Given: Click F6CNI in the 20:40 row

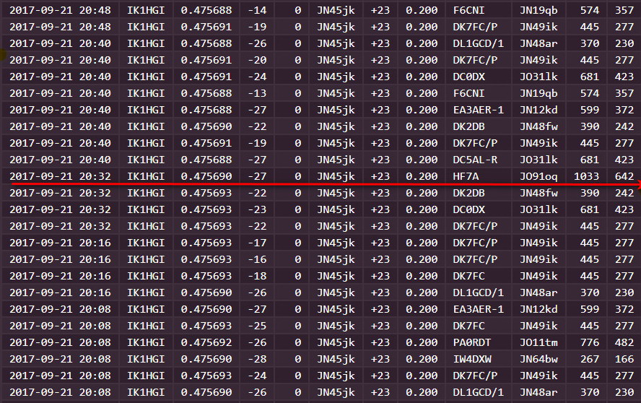Looking at the screenshot, I should coord(468,93).
